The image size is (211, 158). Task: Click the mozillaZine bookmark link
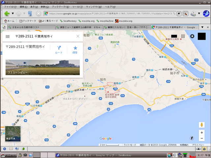(x=105, y=21)
